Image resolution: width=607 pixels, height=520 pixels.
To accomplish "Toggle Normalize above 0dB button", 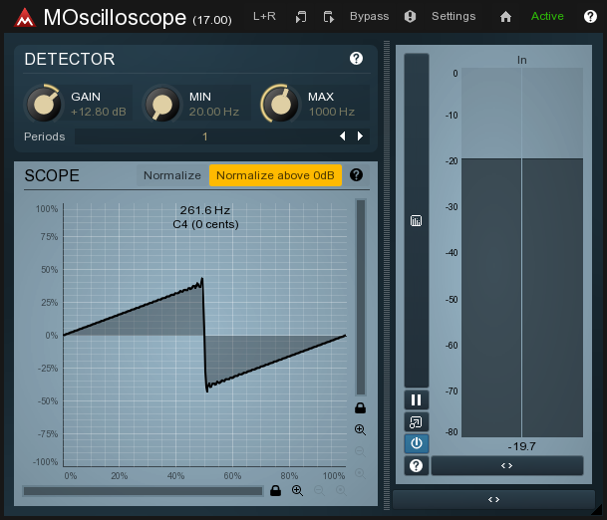I will coord(275,175).
